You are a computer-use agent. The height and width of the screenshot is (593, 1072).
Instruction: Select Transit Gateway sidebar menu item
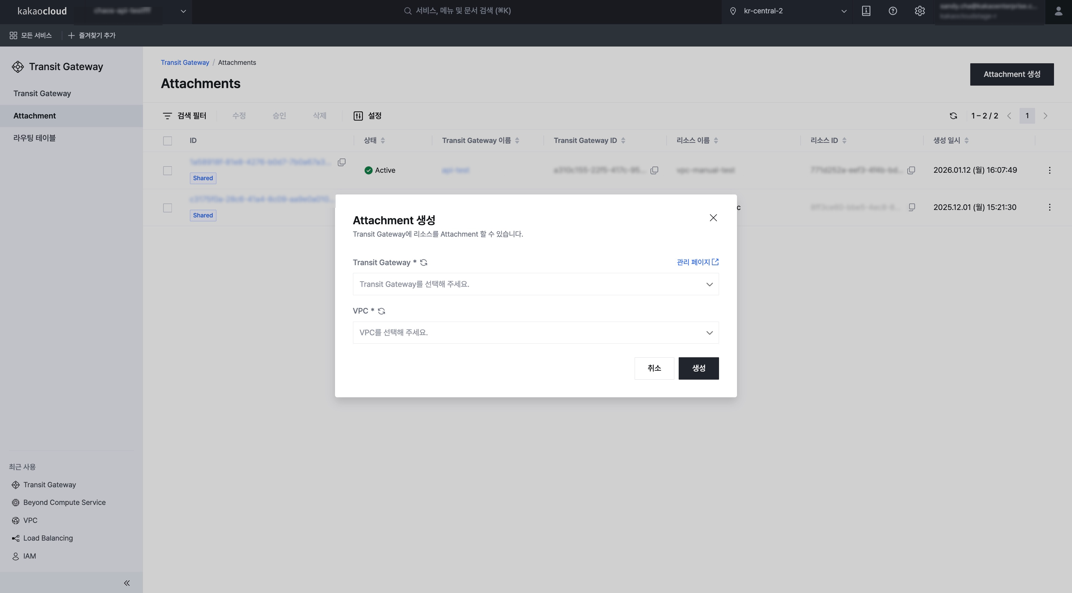[x=42, y=94]
